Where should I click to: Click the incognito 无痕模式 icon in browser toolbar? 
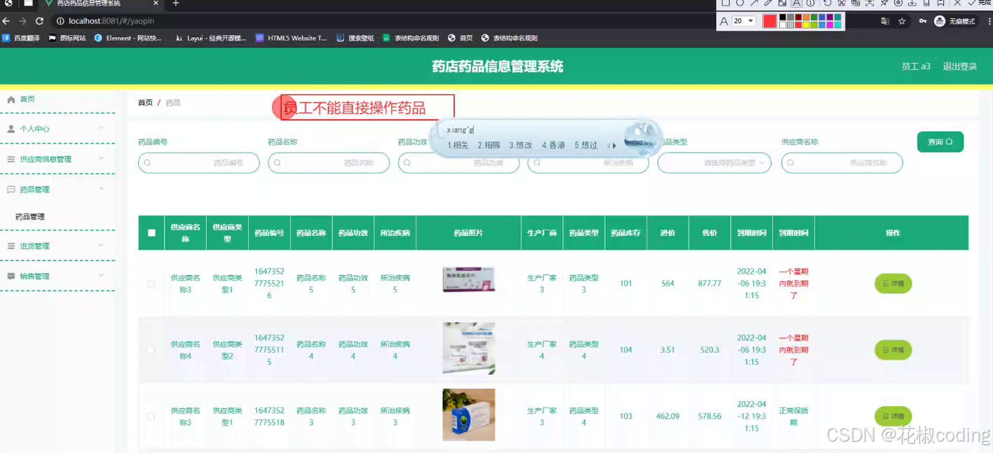(940, 21)
